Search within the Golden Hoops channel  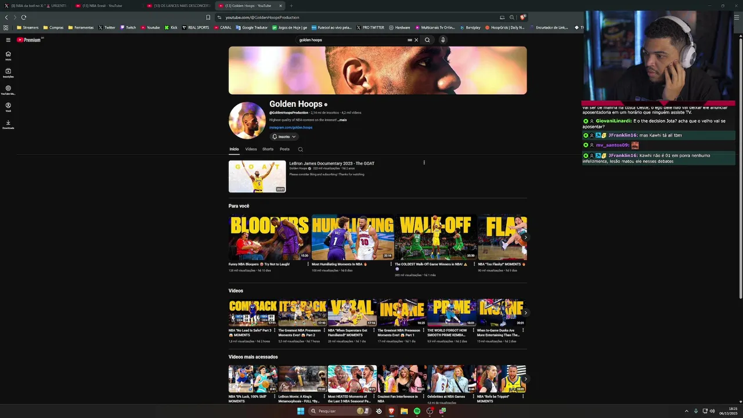(x=300, y=149)
